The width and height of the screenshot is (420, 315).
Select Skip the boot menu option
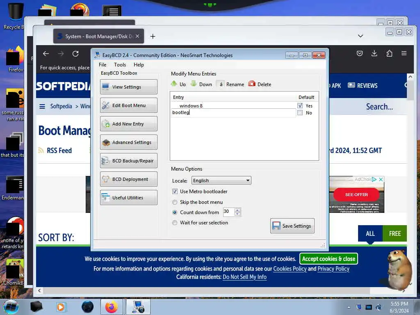pos(175,202)
